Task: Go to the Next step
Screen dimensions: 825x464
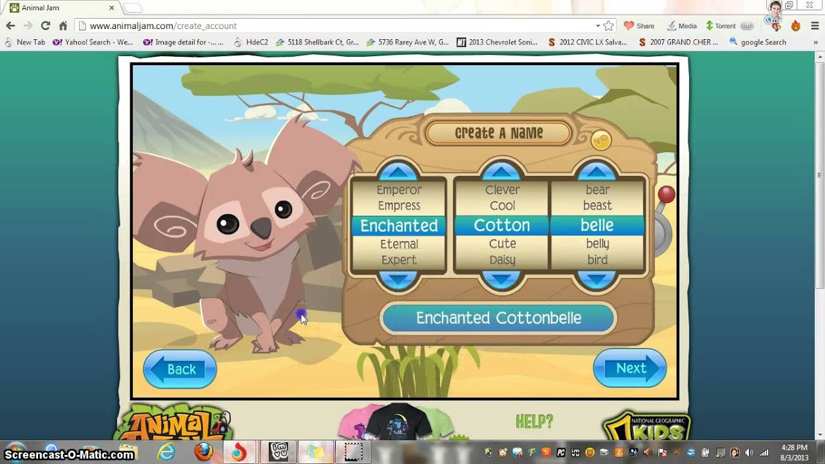Action: [630, 369]
